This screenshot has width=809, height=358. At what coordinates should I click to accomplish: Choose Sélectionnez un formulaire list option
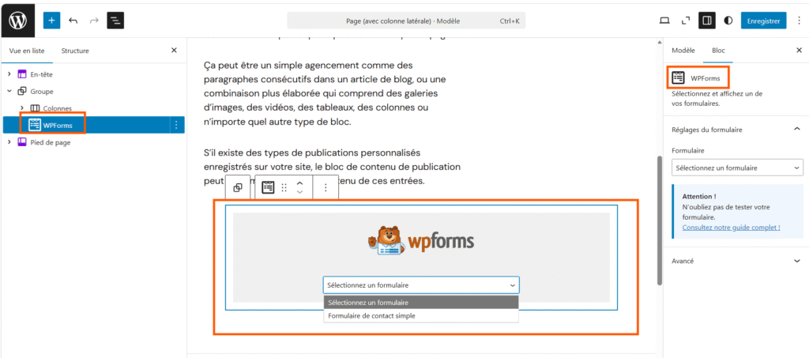click(x=421, y=303)
